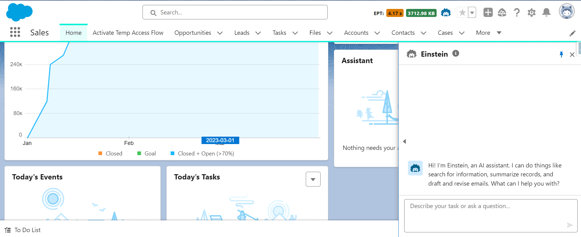This screenshot has height=237, width=581.
Task: Click the pencil icon to edit navigation
Action: (x=572, y=33)
